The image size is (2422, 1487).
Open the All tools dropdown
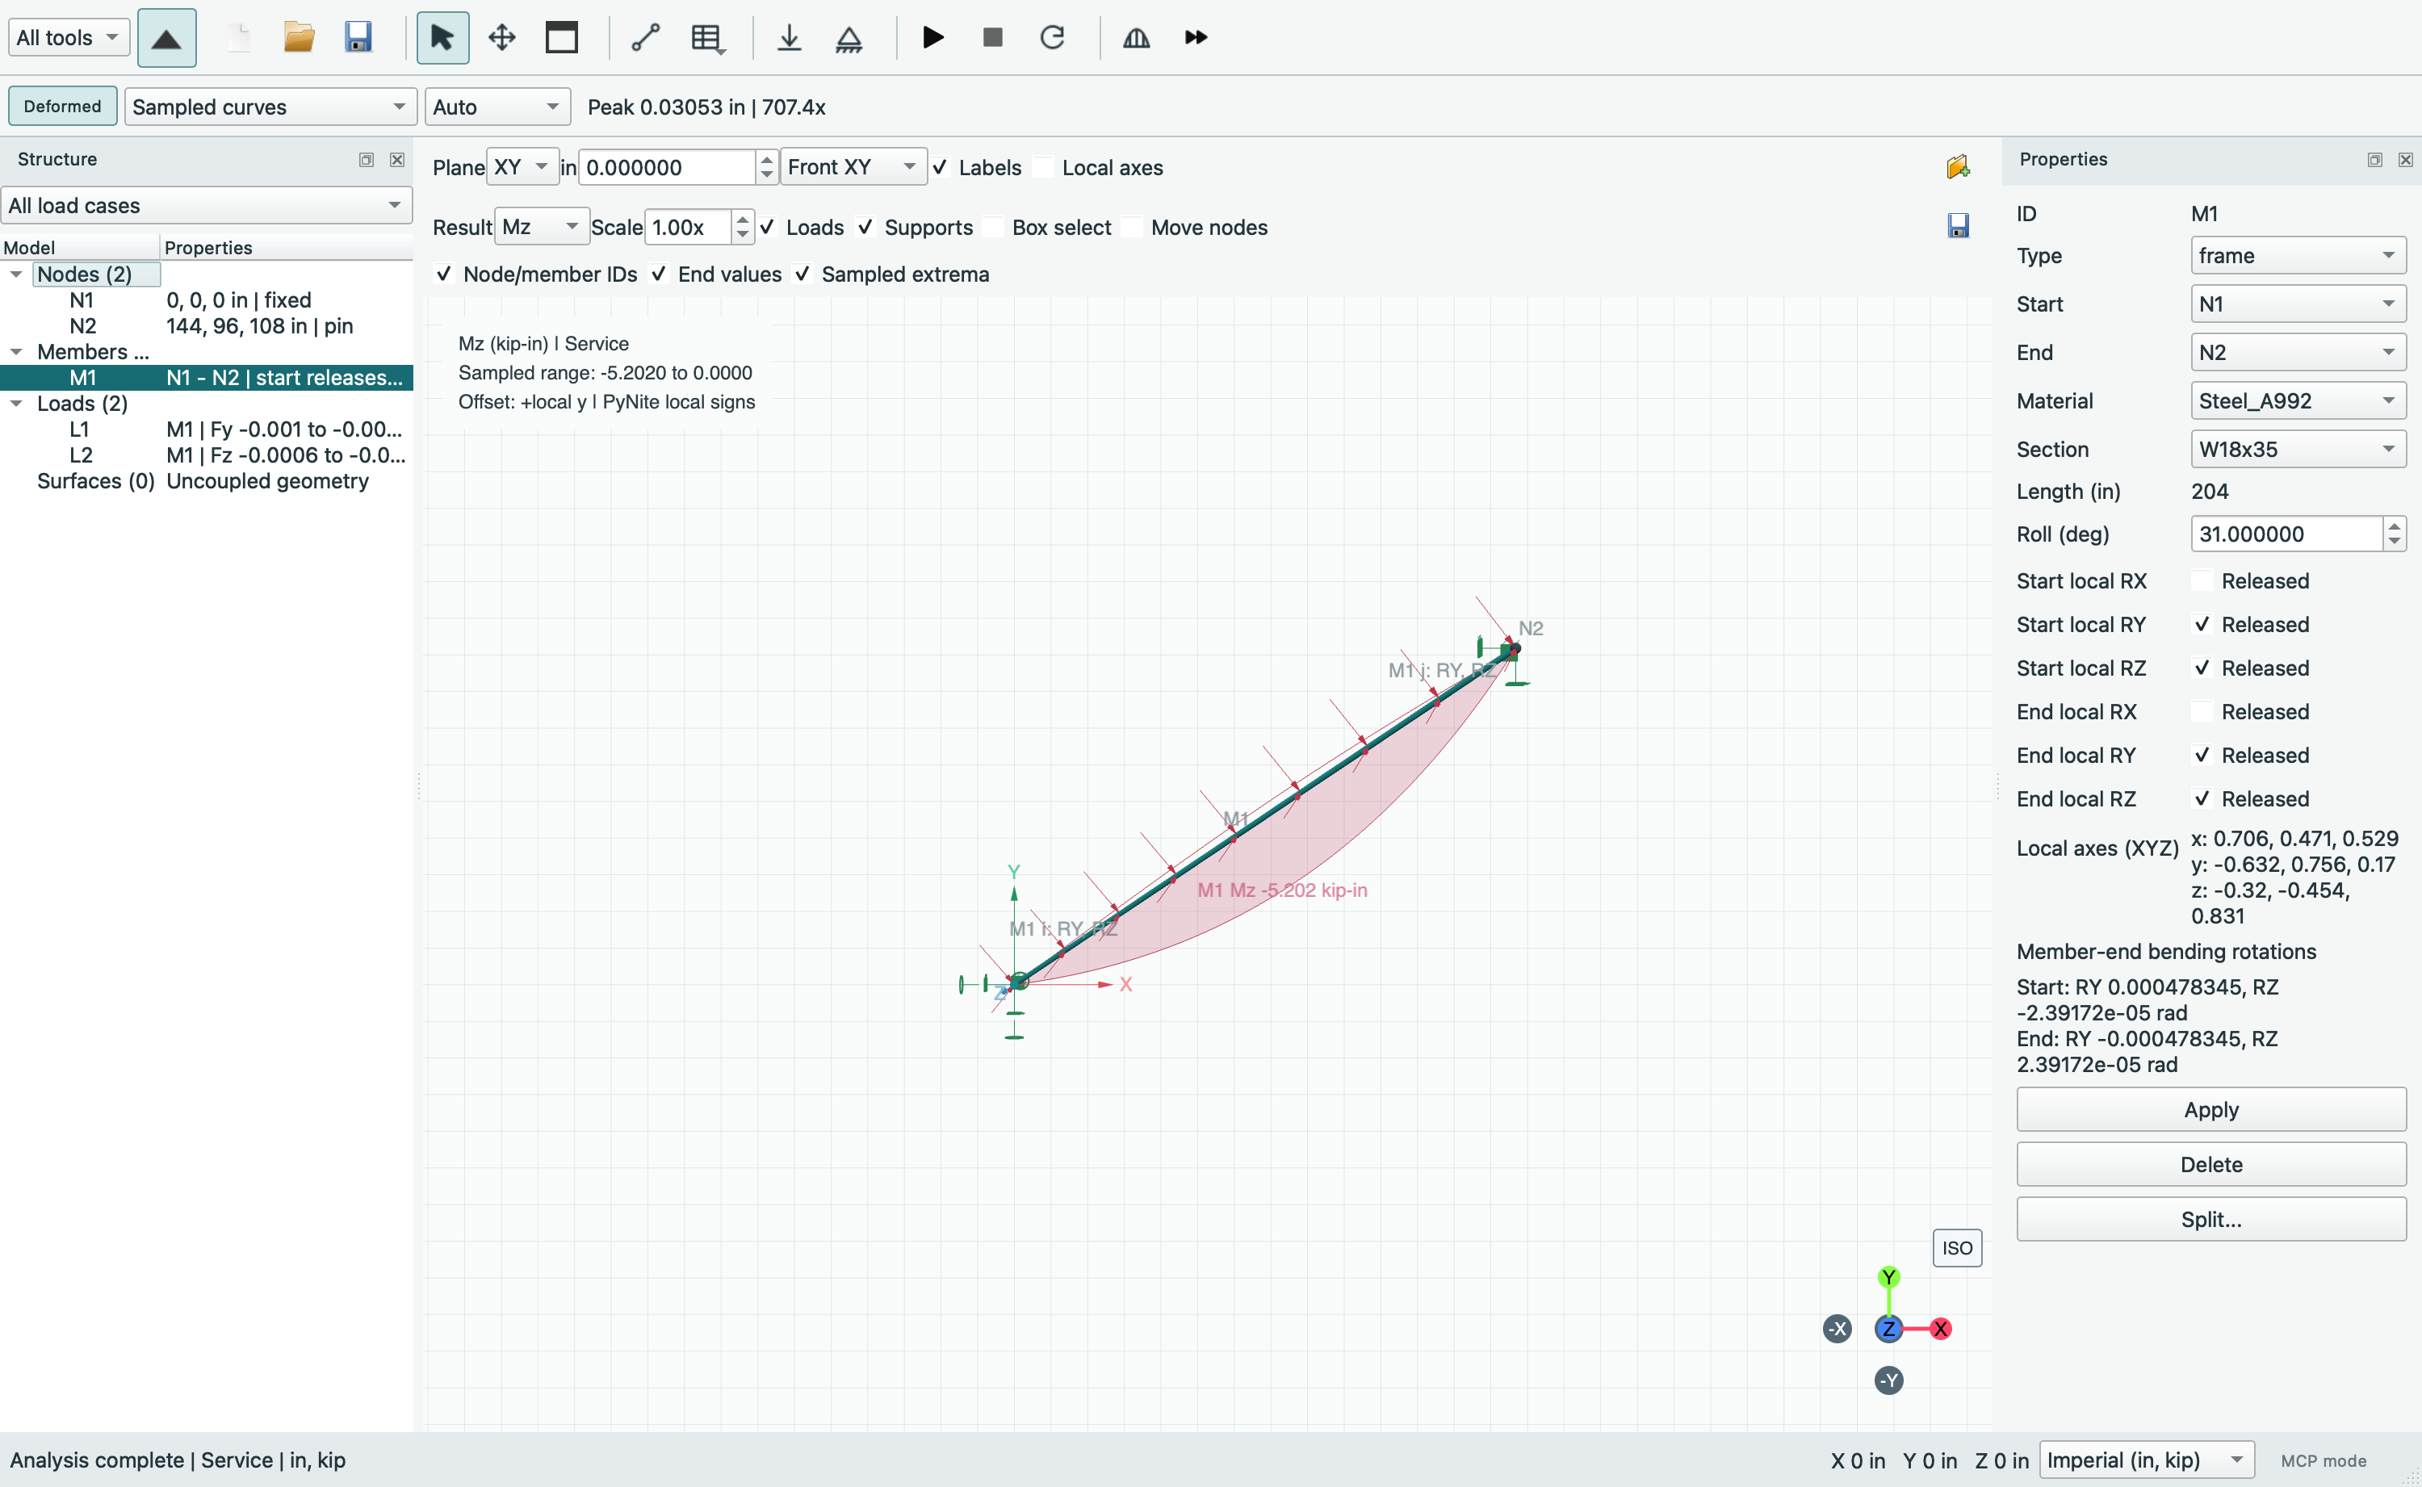point(69,37)
